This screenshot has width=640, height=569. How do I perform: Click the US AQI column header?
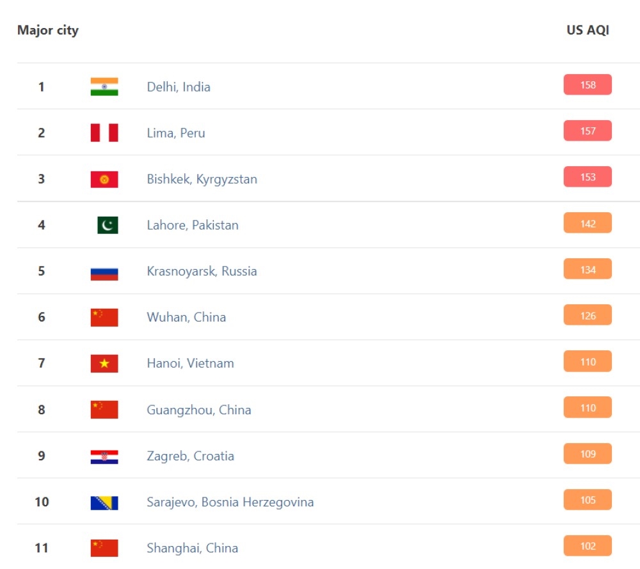click(x=588, y=30)
